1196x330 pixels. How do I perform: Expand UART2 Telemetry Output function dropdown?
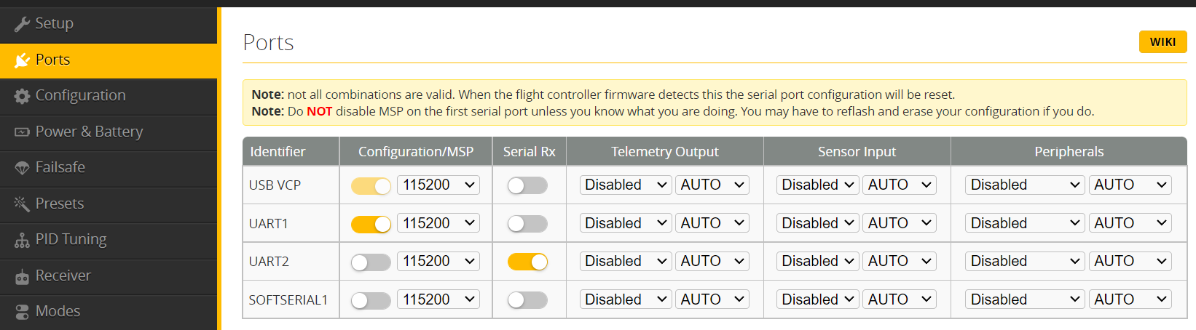[x=626, y=262]
